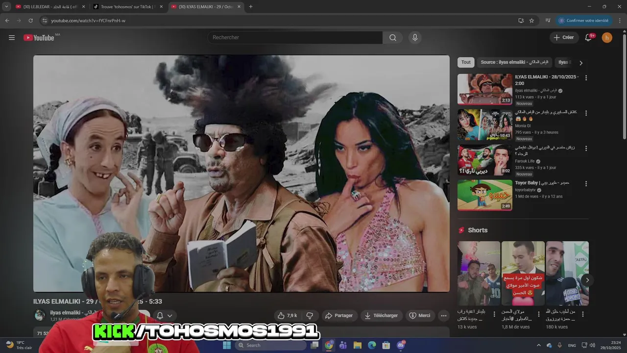Viewport: 627px width, 353px height.
Task: Open options for Toyor Baby suggested video
Action: [586, 184]
